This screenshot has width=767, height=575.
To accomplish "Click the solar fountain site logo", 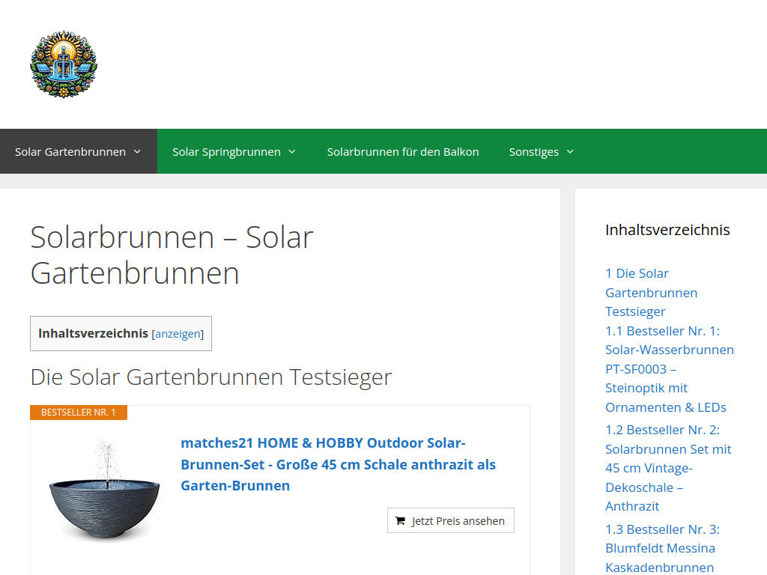I will [x=64, y=64].
